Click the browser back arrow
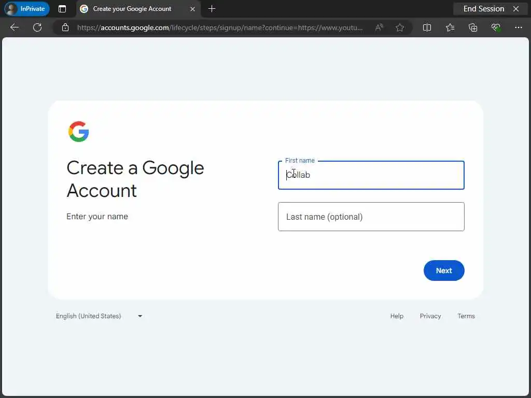The height and width of the screenshot is (398, 531). 14,27
